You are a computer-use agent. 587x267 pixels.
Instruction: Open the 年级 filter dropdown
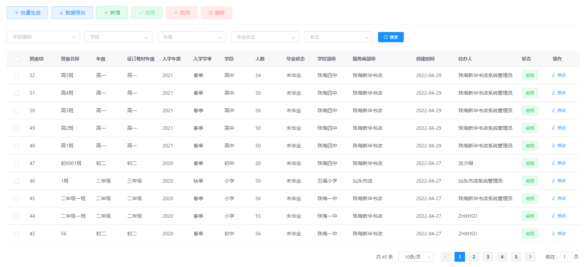192,37
